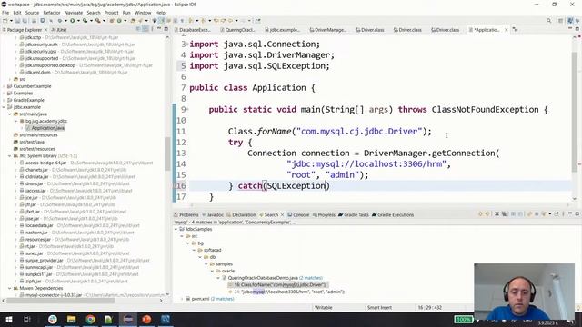
Task: Switch to the Console tab
Action: tap(298, 214)
